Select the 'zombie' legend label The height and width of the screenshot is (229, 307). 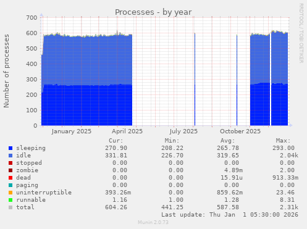pyautogui.click(x=27, y=170)
